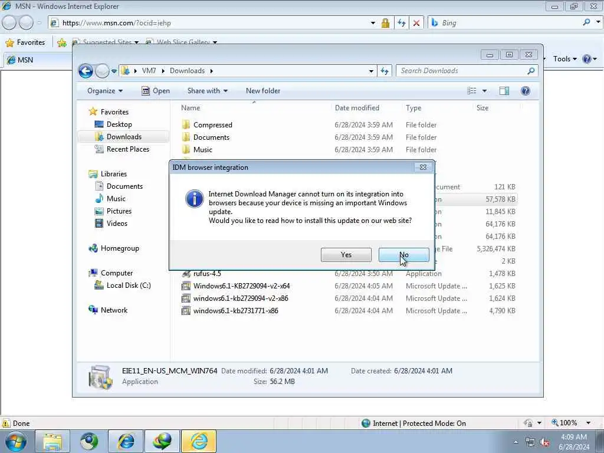Open Windows Explorer from taskbar
604x453 pixels.
click(x=52, y=441)
